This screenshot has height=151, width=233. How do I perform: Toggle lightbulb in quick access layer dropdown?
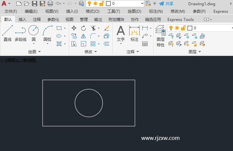tap(89, 3)
